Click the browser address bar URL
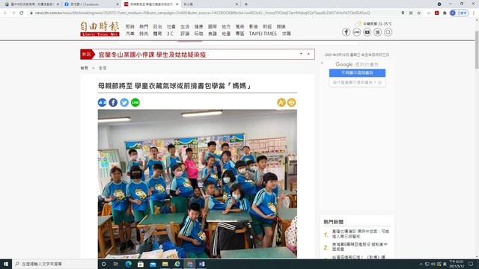Image resolution: width=479 pixels, height=269 pixels. tap(202, 13)
